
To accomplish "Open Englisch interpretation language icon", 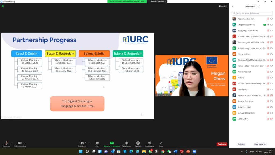I will coord(138,143).
